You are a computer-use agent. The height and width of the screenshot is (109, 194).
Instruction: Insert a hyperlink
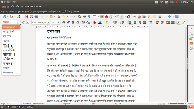point(135,17)
